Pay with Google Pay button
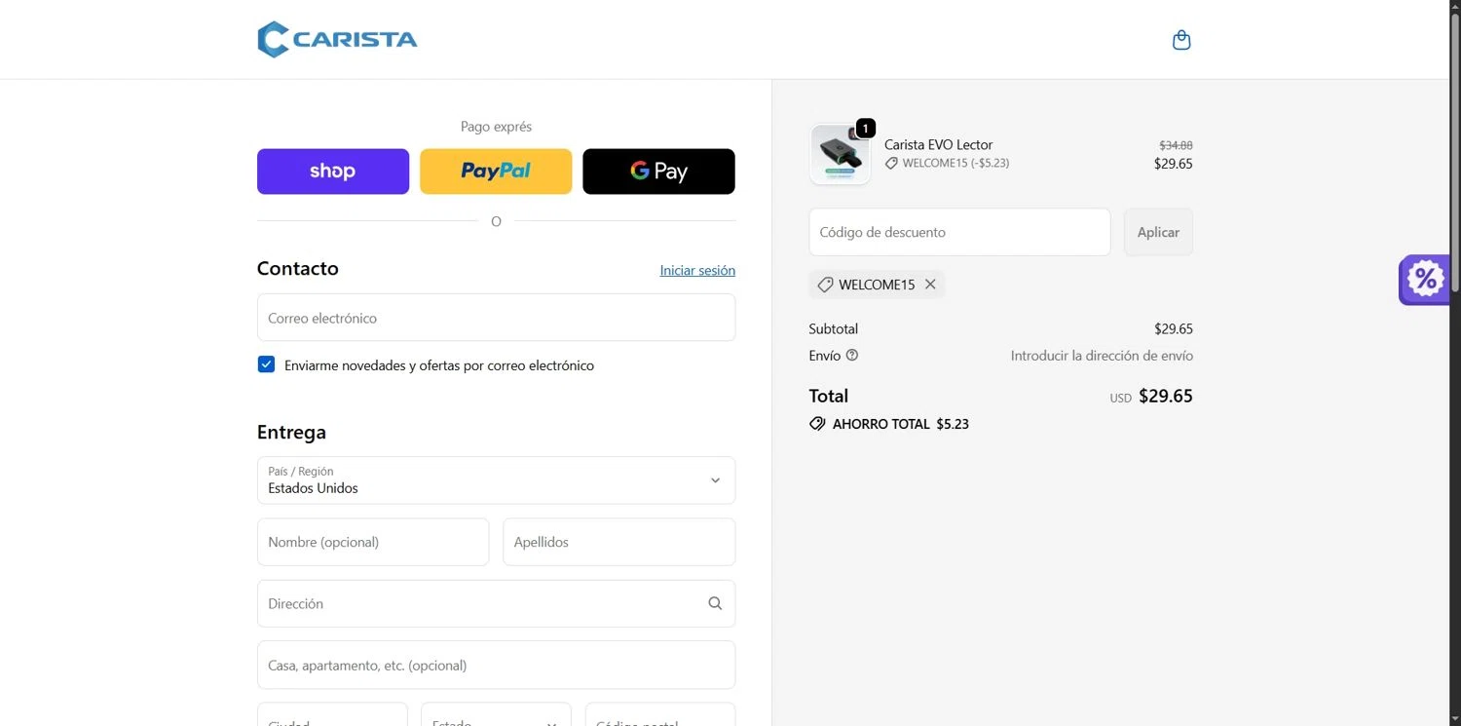The image size is (1461, 726). 658,172
